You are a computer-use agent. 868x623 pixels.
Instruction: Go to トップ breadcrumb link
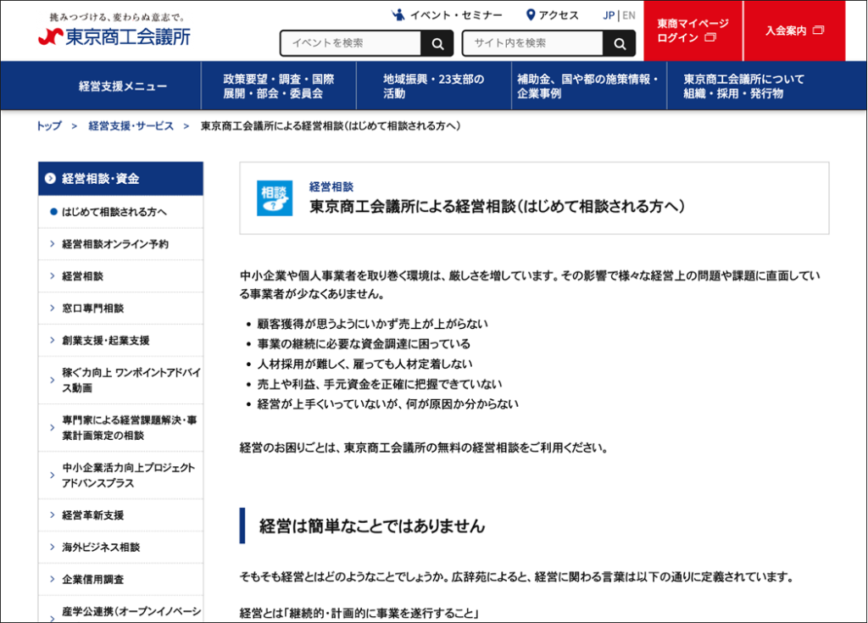[48, 126]
